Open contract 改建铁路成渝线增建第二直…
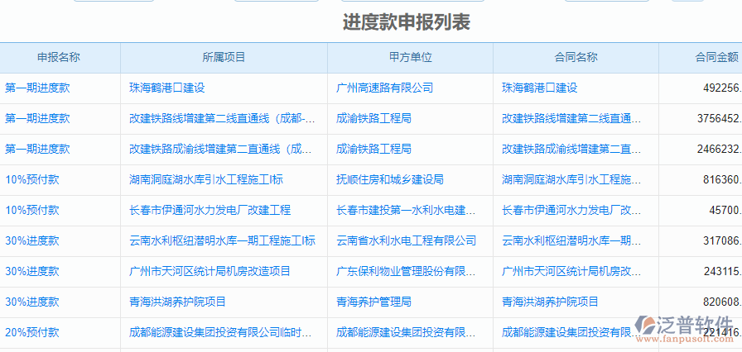742x352 pixels. (x=571, y=150)
